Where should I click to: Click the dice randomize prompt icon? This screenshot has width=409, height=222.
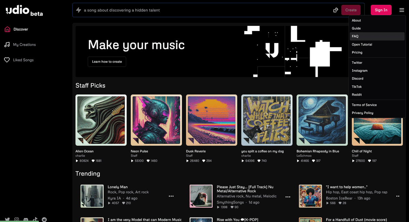click(x=335, y=10)
